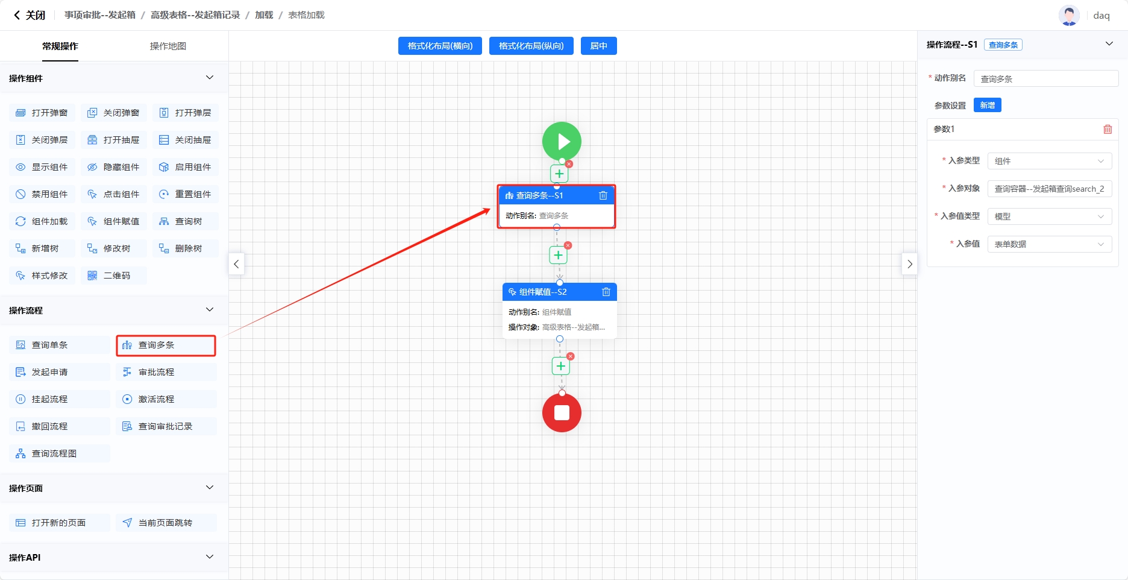Select the 二维码 component
Image resolution: width=1128 pixels, height=580 pixels.
point(116,276)
